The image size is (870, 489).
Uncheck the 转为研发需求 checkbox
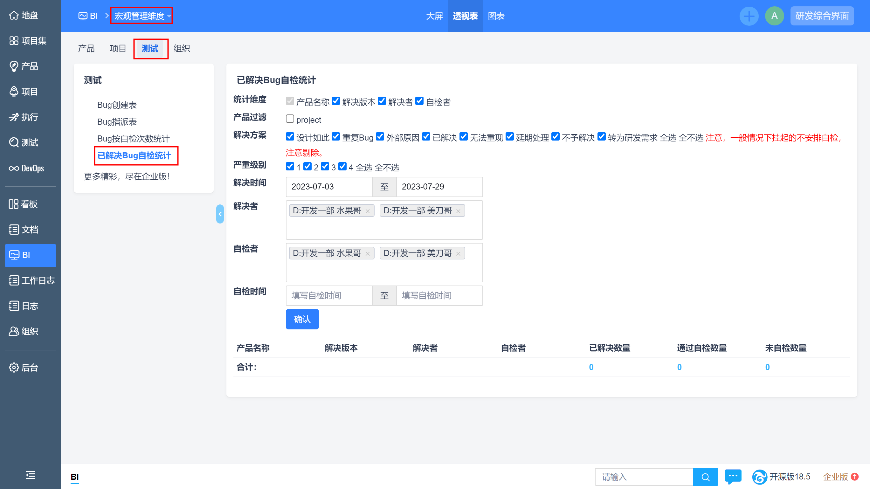tap(601, 136)
